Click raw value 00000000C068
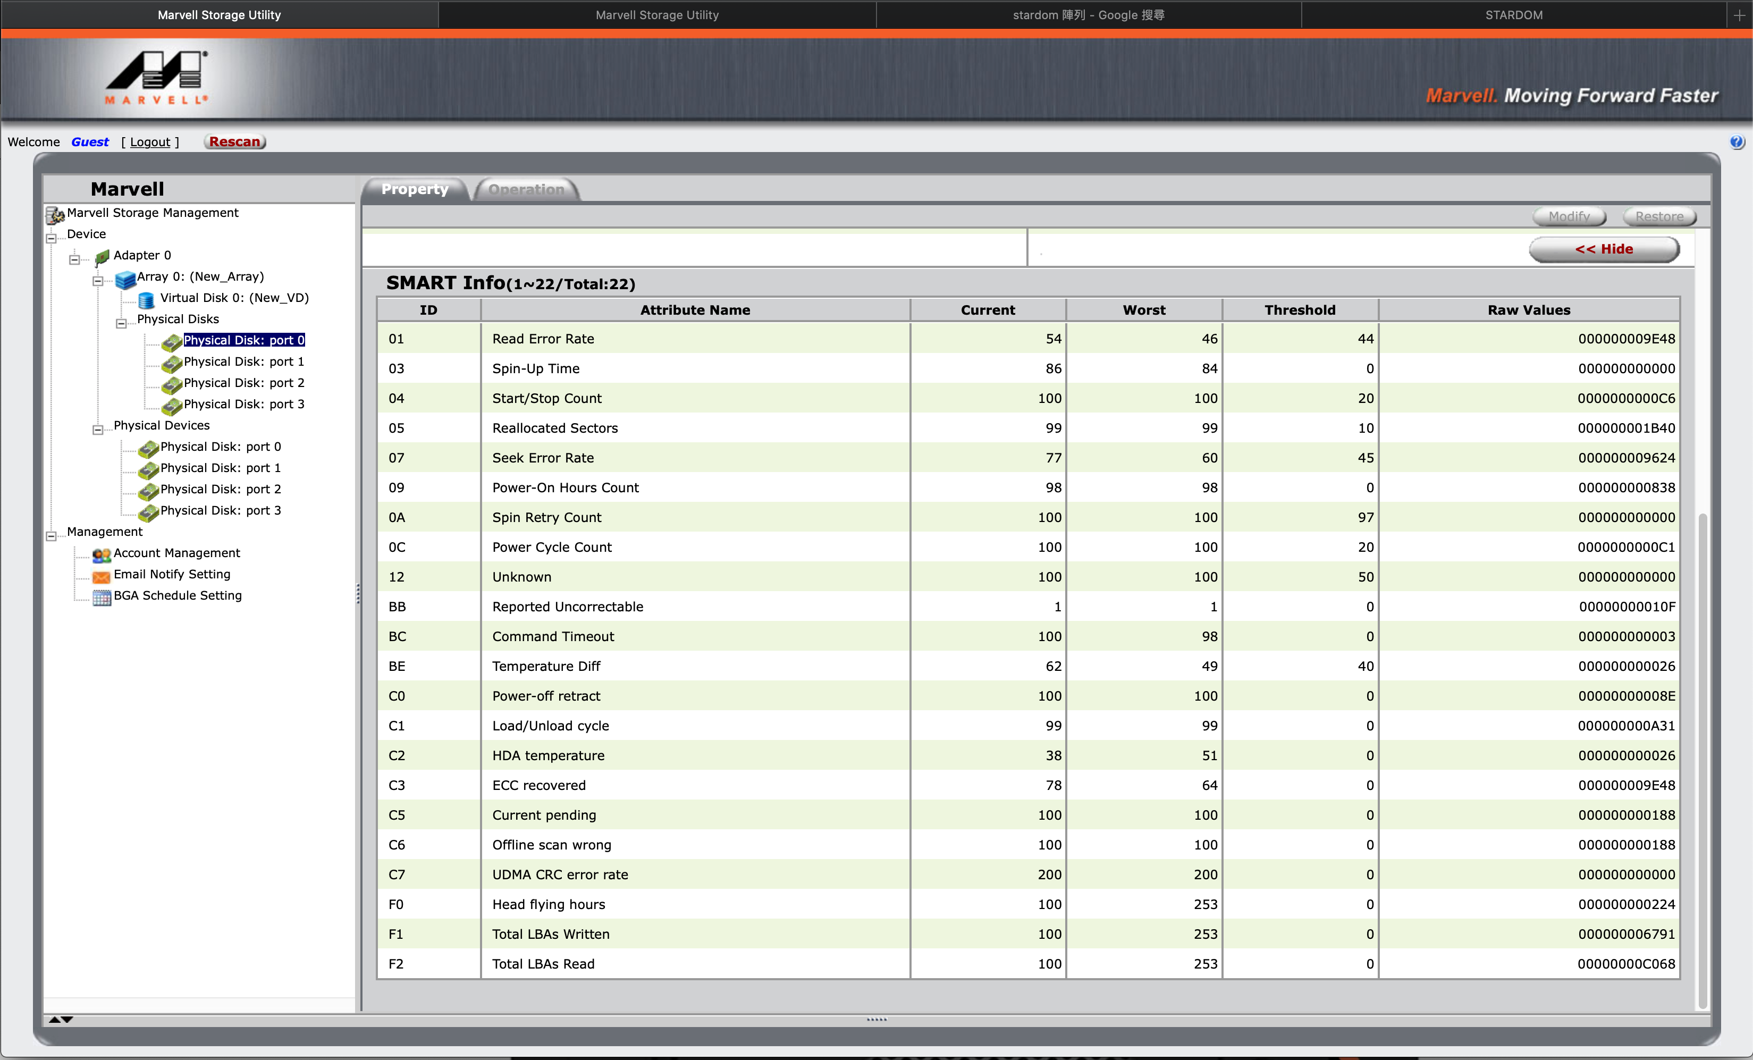Screen dimensions: 1753x1060 [x=1626, y=964]
